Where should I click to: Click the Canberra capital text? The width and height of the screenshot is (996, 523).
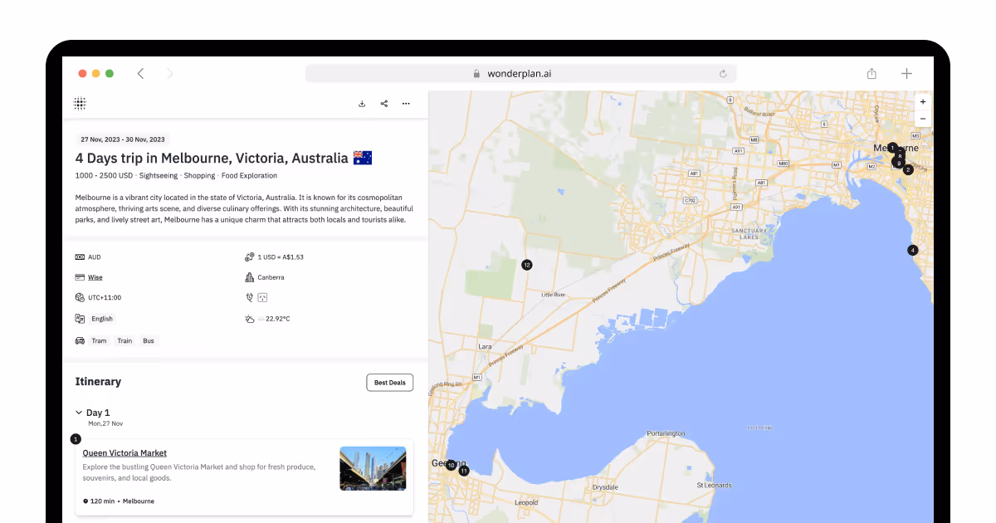(x=271, y=277)
